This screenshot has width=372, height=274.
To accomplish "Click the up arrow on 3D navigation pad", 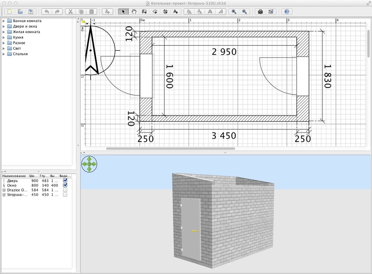I will tap(89, 159).
